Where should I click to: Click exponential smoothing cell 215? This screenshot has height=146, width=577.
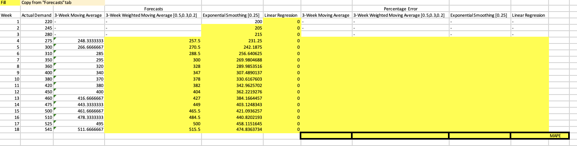[232, 34]
